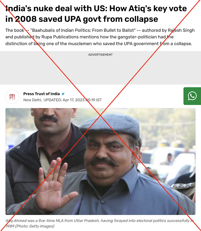This screenshot has height=231, width=201.
Task: Click the UPDATED Apr 17, 2023 timestamp
Action: [x=73, y=100]
